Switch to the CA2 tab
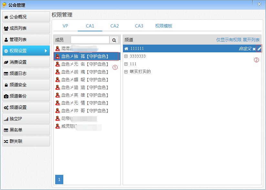Image resolution: width=266 pixels, height=190 pixels. [115, 26]
